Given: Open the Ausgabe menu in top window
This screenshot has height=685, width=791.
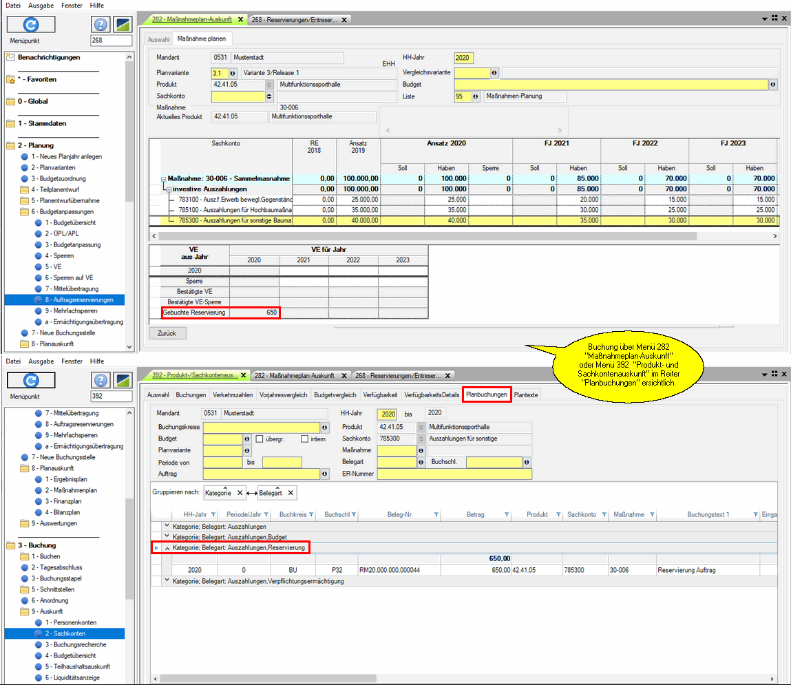Looking at the screenshot, I should (41, 6).
